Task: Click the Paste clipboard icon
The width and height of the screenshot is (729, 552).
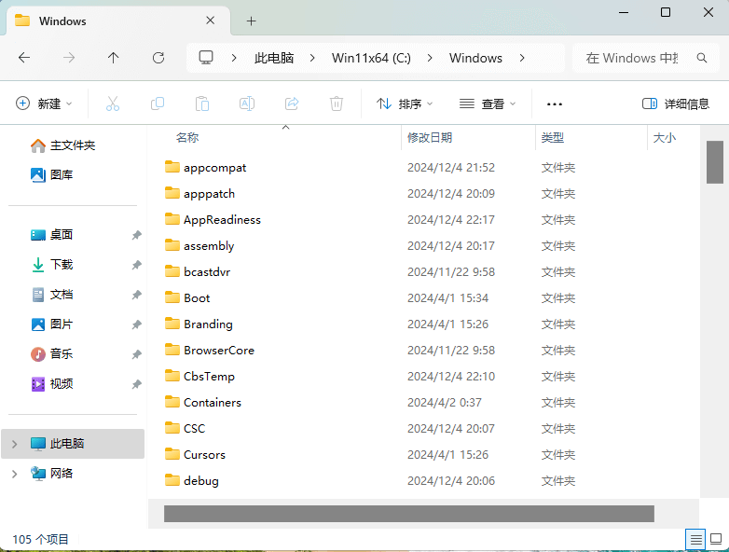Action: (202, 103)
